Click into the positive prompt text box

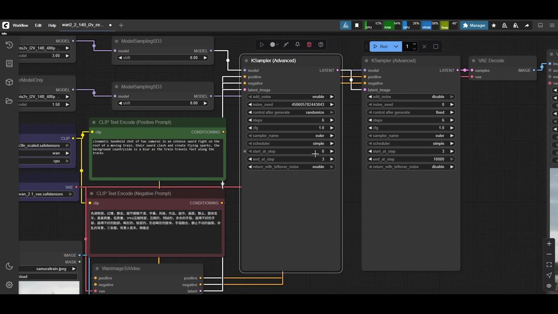(x=157, y=158)
